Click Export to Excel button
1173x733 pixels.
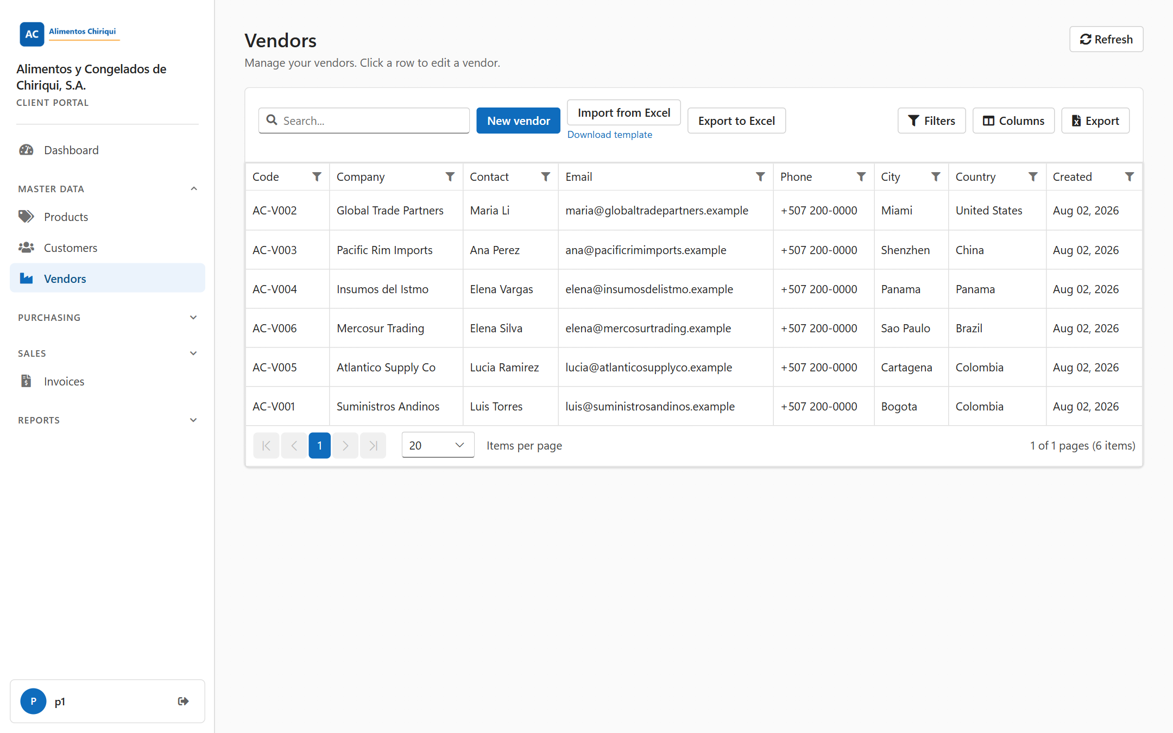coord(736,121)
